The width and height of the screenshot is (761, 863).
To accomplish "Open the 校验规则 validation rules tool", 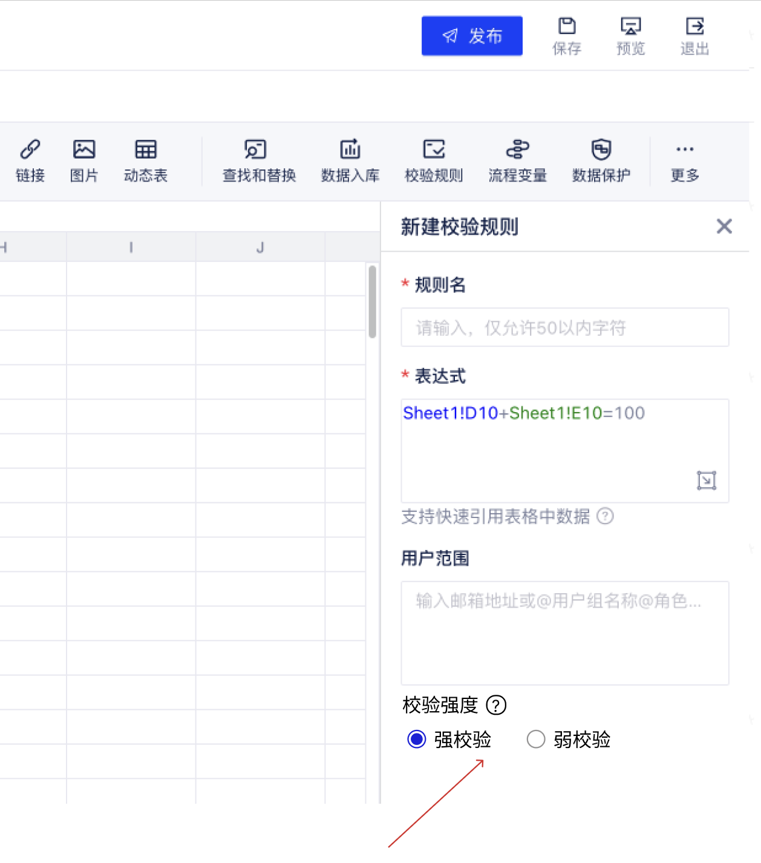I will pyautogui.click(x=434, y=160).
